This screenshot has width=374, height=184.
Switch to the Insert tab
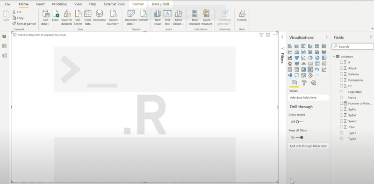[x=40, y=4]
